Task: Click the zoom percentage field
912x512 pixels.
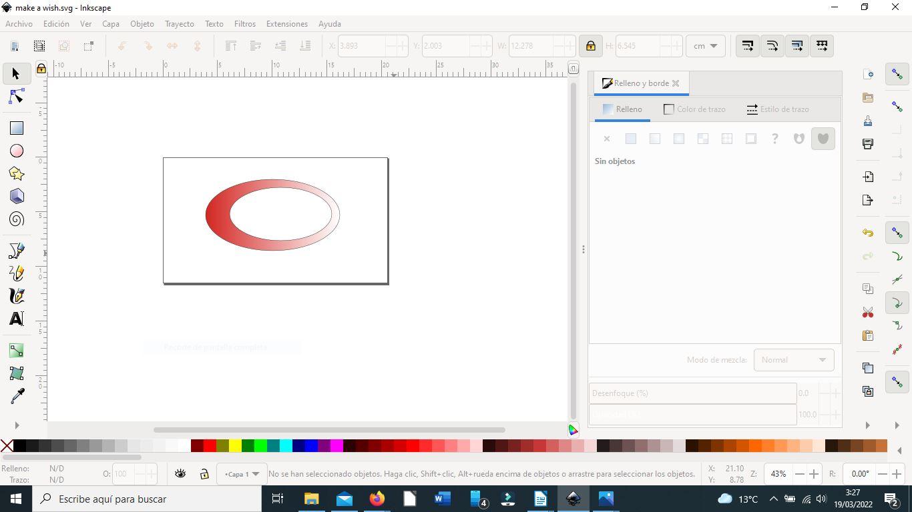Action: 778,474
